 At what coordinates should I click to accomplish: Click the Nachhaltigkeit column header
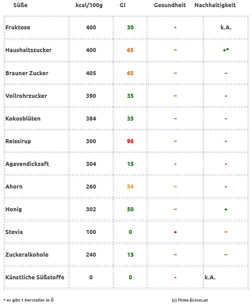tap(215, 5)
